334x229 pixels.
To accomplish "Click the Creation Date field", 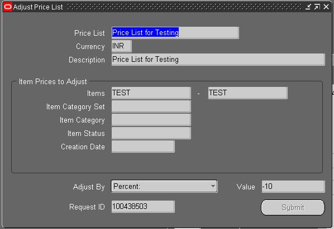I will click(143, 147).
